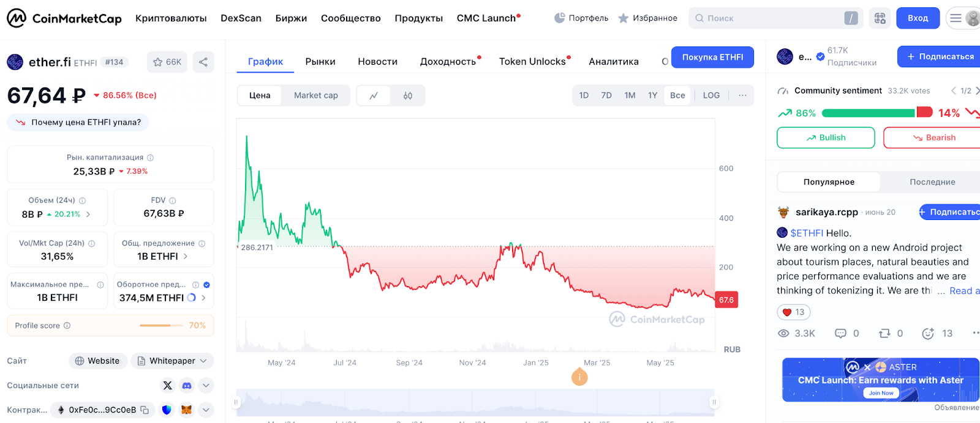Click the MetaMask fox icon
980x423 pixels.
click(x=186, y=410)
